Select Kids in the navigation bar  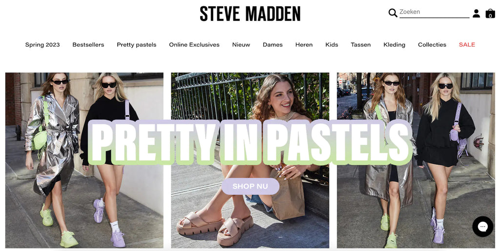click(332, 45)
